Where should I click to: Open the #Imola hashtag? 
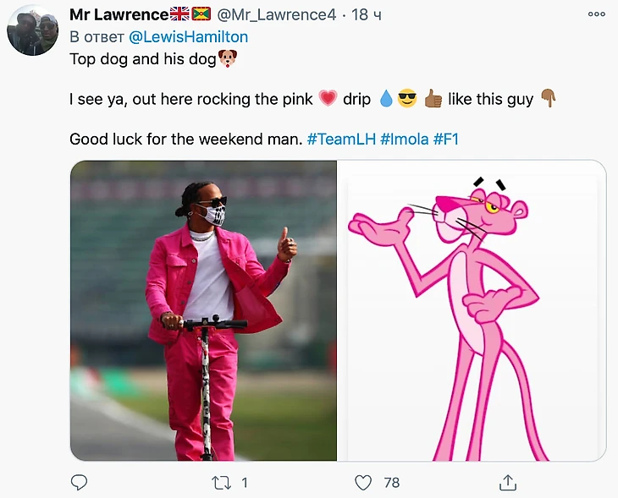point(405,139)
